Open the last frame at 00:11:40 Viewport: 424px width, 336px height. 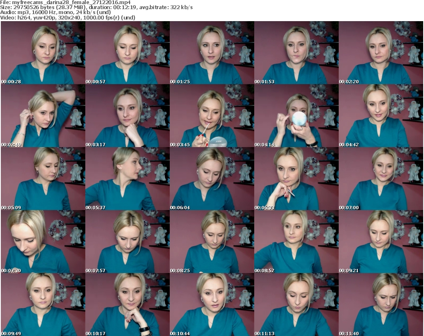[x=381, y=305]
